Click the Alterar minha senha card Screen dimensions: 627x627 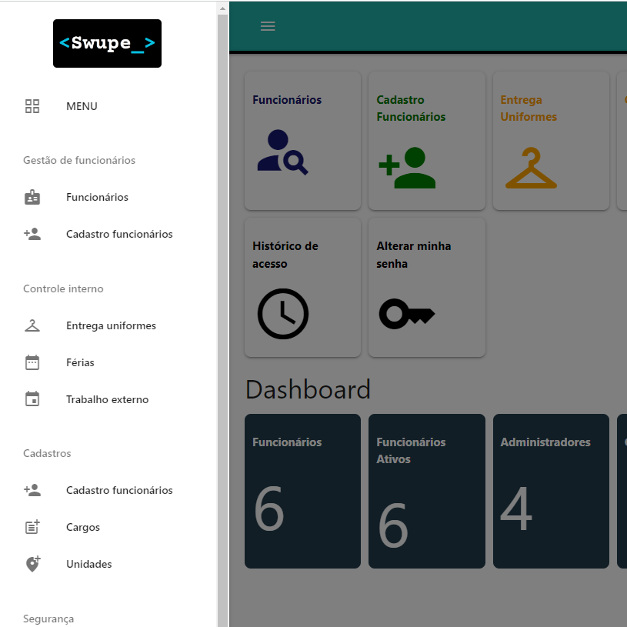coord(426,287)
